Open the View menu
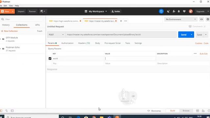 point(11,6)
